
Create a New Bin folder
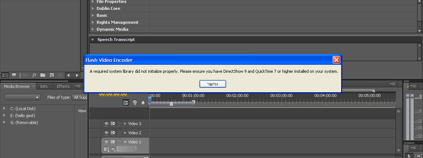[43, 75]
